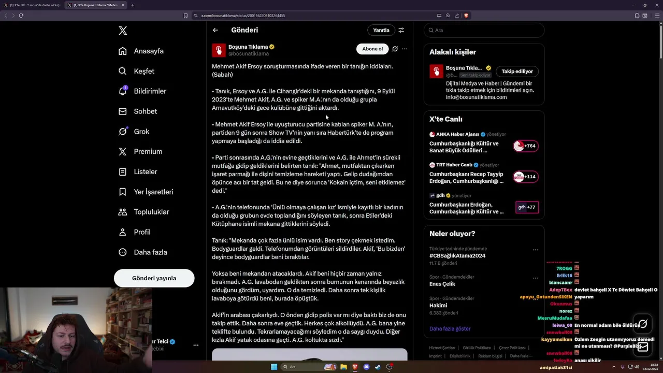Click the Gönderi yayınla button

(154, 278)
